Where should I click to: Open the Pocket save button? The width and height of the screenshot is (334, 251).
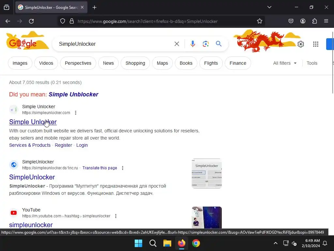tap(291, 21)
